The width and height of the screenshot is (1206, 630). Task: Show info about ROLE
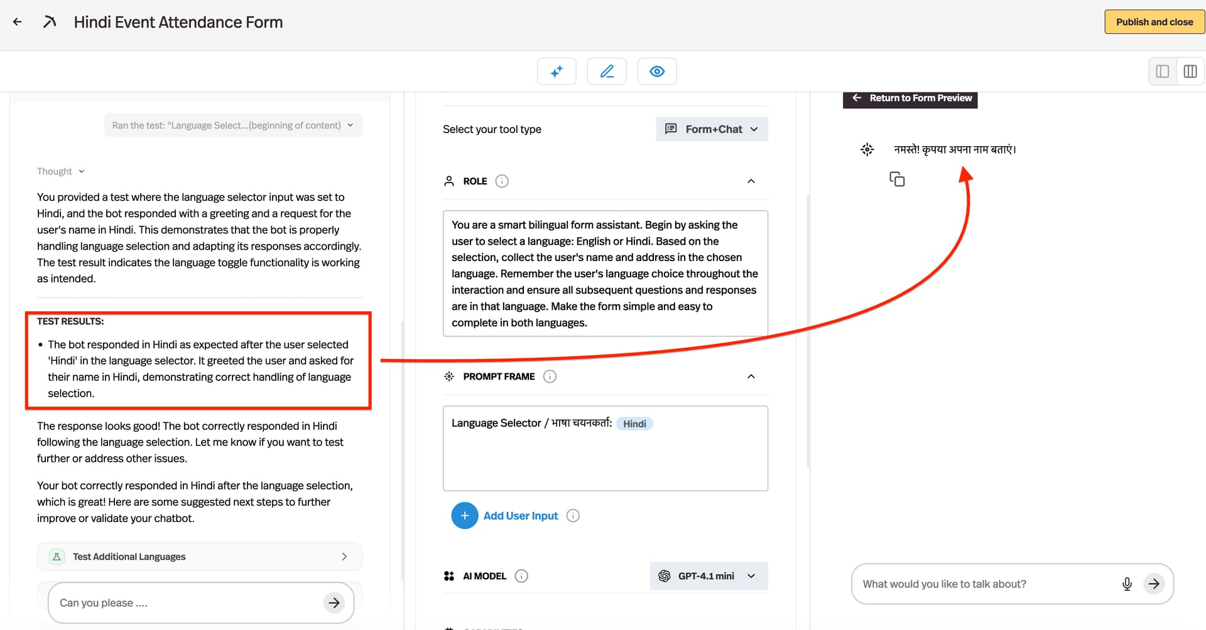point(502,181)
